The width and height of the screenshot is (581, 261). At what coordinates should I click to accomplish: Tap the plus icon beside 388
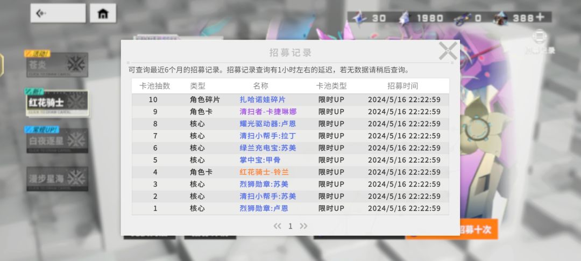(540, 17)
